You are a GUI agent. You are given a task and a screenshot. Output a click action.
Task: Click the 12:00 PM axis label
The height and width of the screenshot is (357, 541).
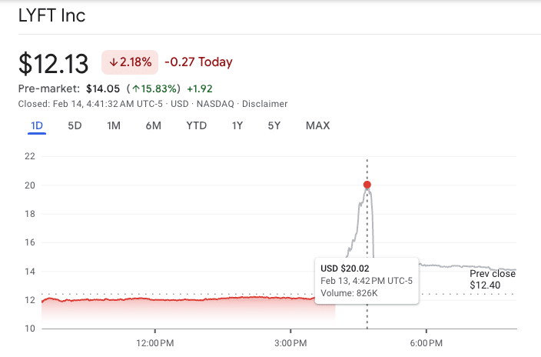(155, 343)
